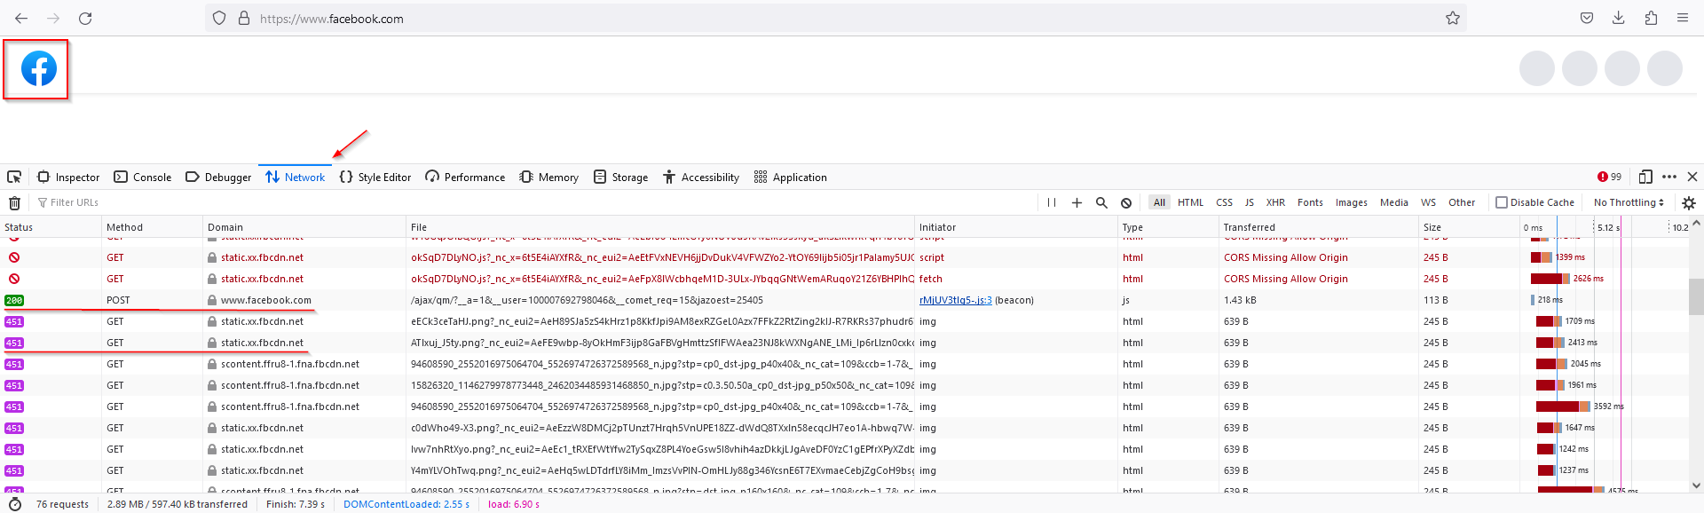Sort requests by the Transferred column header
This screenshot has height=513, width=1704.
1319,227
